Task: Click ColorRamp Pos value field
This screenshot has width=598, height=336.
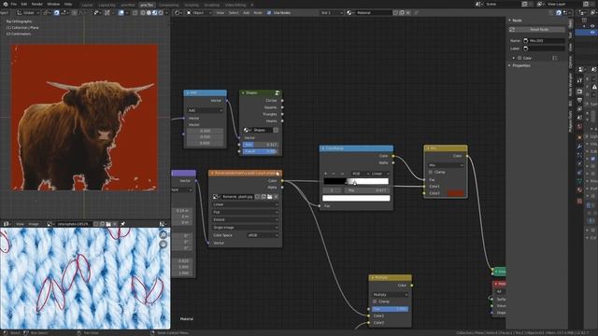Action: click(368, 190)
